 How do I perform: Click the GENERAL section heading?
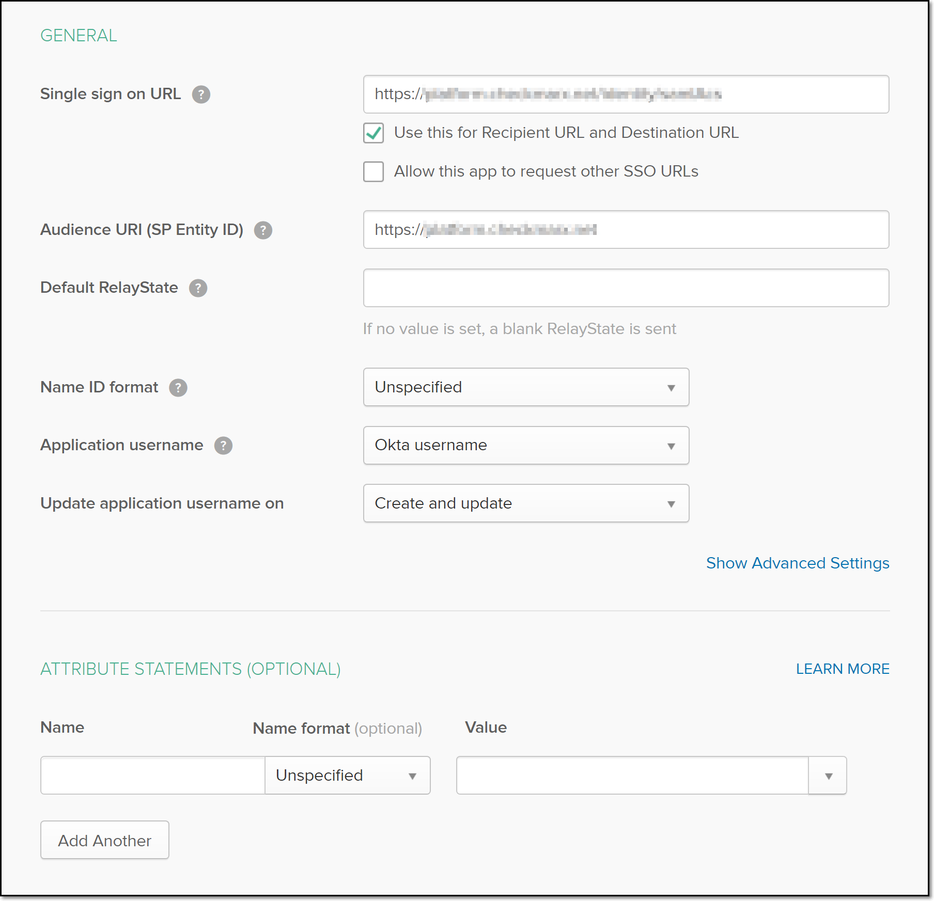pyautogui.click(x=79, y=36)
